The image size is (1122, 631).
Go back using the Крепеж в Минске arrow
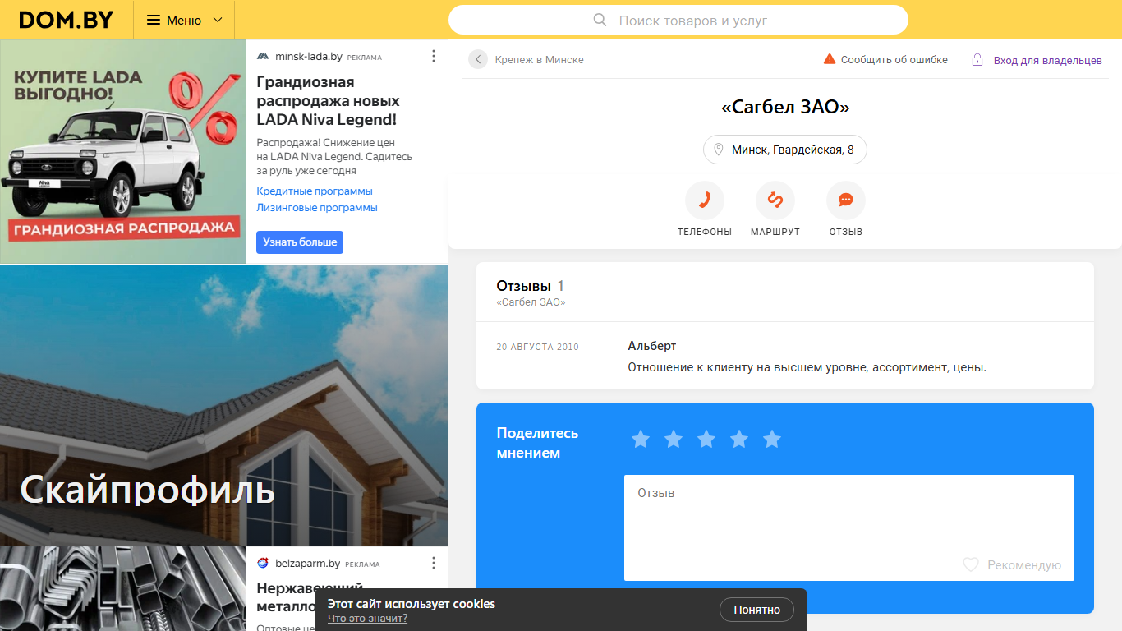point(478,59)
